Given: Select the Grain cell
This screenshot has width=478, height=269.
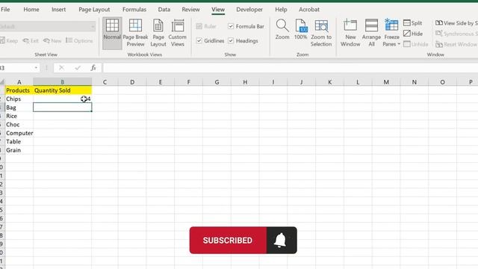Looking at the screenshot, I should click(x=19, y=150).
